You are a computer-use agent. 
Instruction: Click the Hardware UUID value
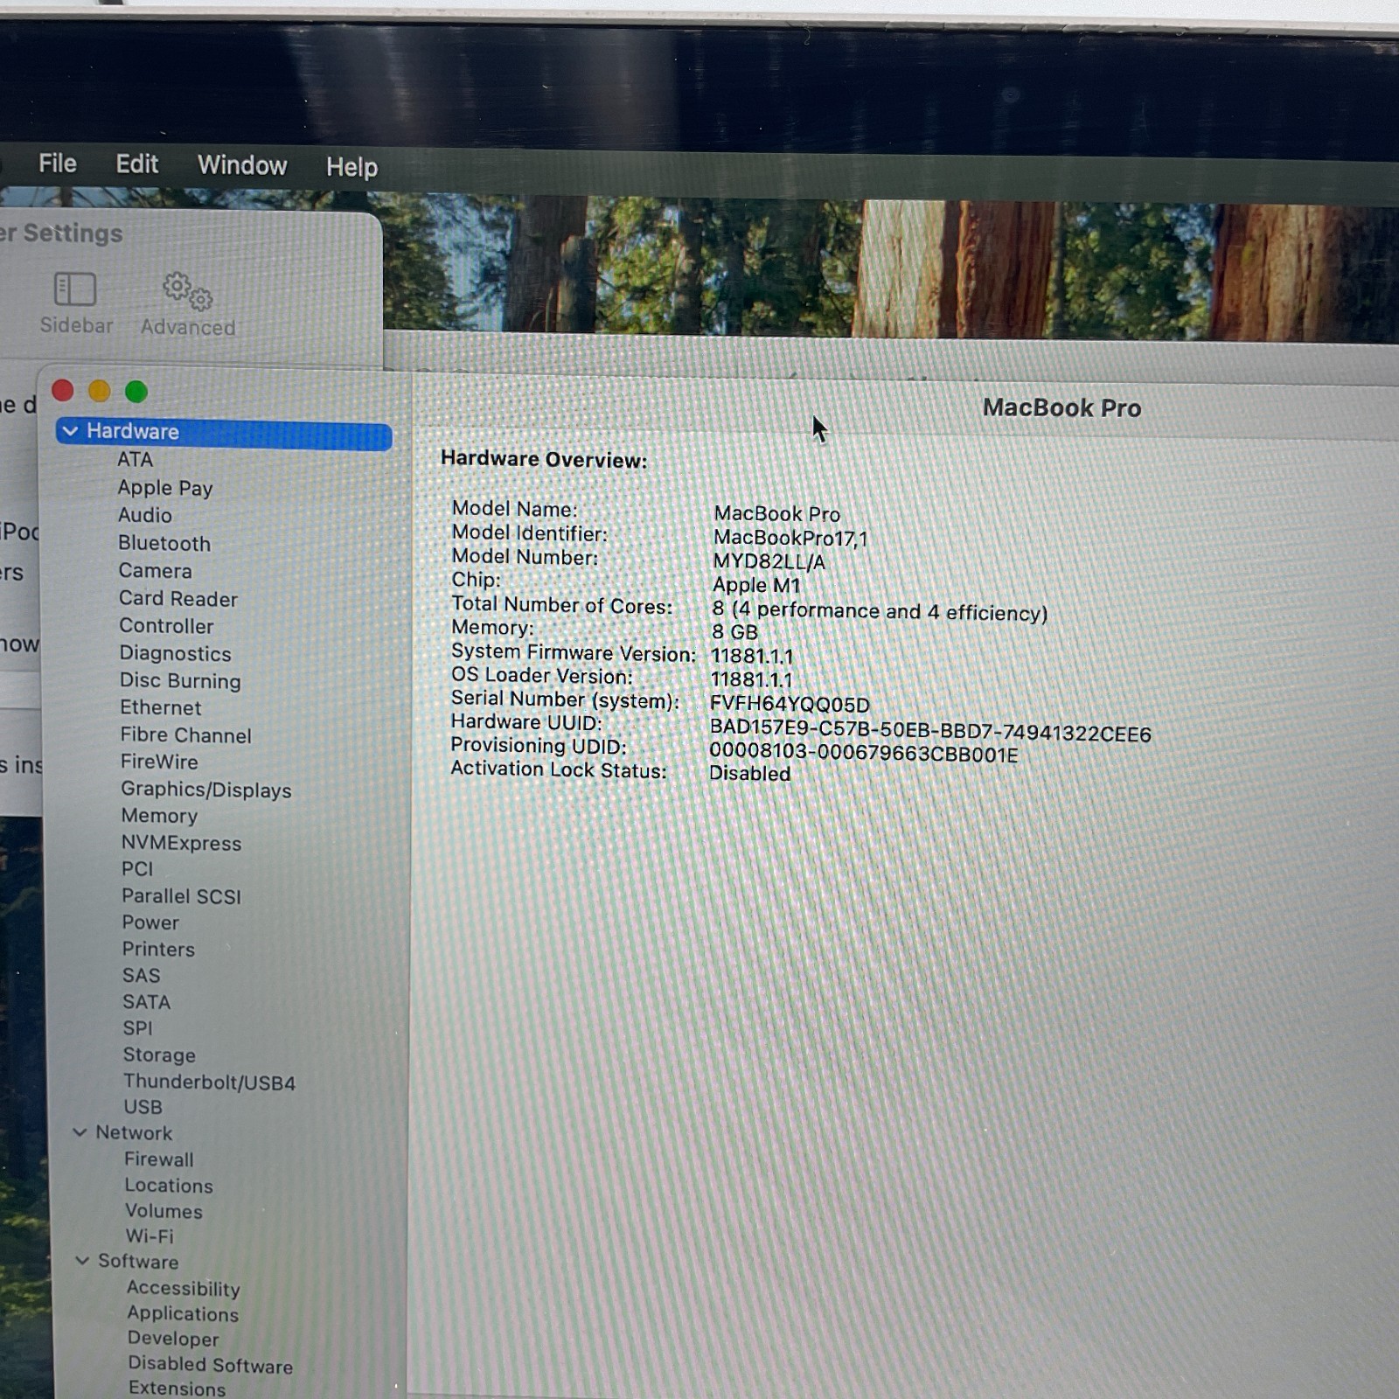[x=930, y=731]
